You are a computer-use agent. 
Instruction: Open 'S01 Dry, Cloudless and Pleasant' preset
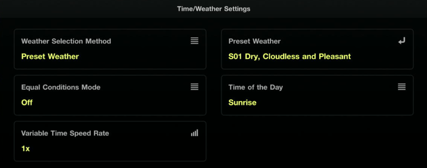(289, 57)
